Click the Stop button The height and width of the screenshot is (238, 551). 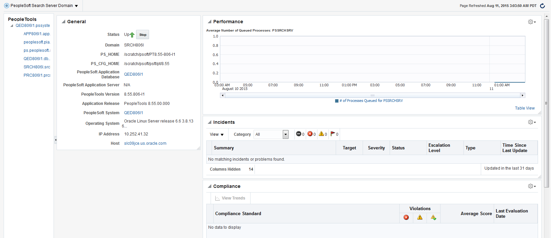142,35
